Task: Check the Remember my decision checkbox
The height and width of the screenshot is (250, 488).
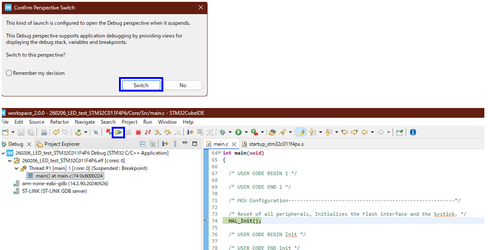Action: coord(9,73)
